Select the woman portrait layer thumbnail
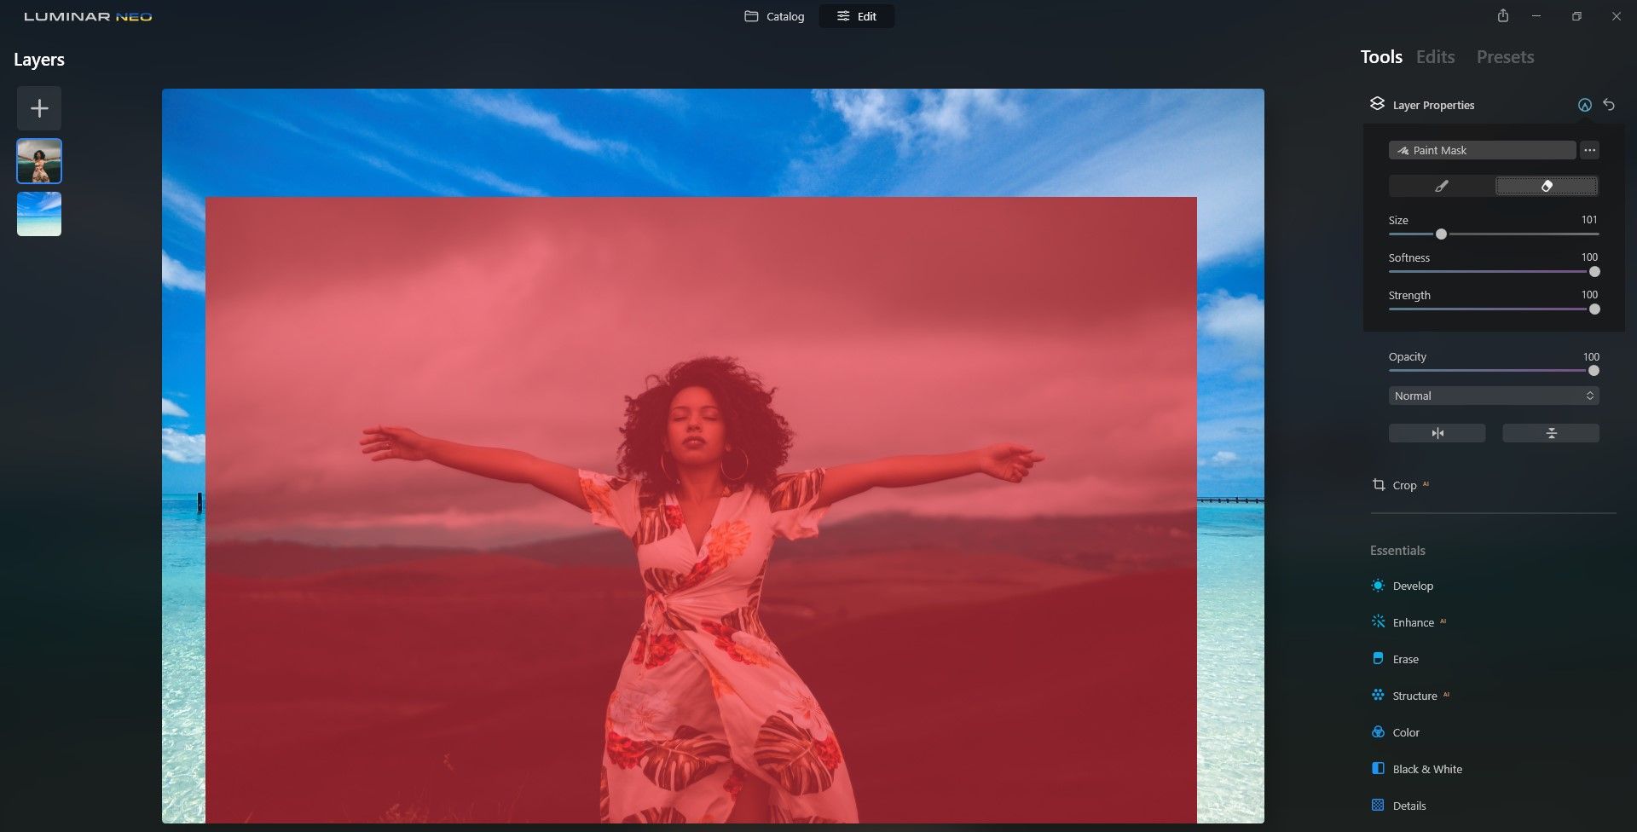 39,161
